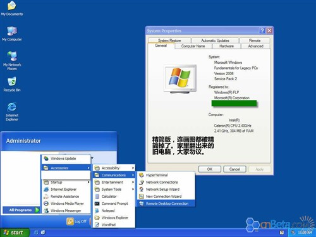Image resolution: width=316 pixels, height=237 pixels.
Task: Click the Administrator user name in Start menu
Action: click(x=23, y=141)
